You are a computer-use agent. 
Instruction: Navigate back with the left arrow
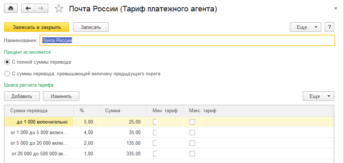[28, 8]
